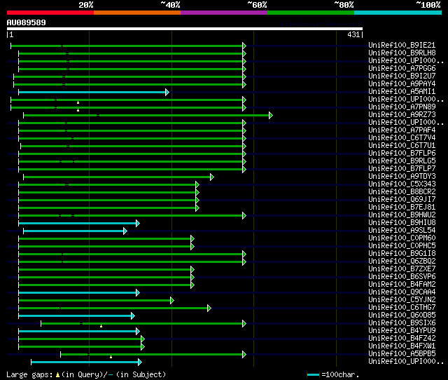The height and width of the screenshot is (380, 448).
Task: Click the arrowhead ending the C5YJN2 alignment
Action: point(171,301)
